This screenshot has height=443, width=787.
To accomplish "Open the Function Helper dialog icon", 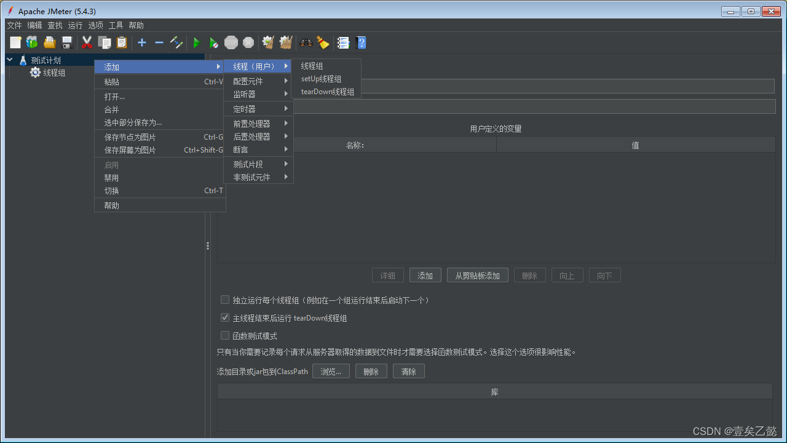I will point(343,42).
